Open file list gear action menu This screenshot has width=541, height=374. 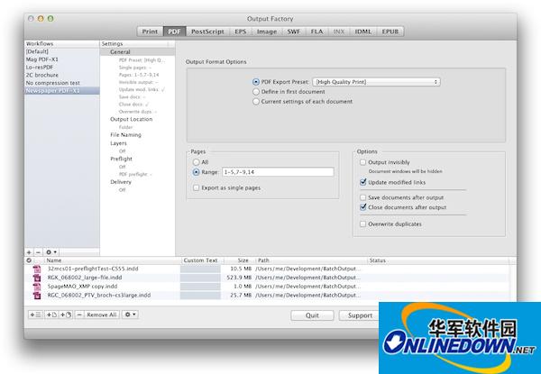pos(130,315)
